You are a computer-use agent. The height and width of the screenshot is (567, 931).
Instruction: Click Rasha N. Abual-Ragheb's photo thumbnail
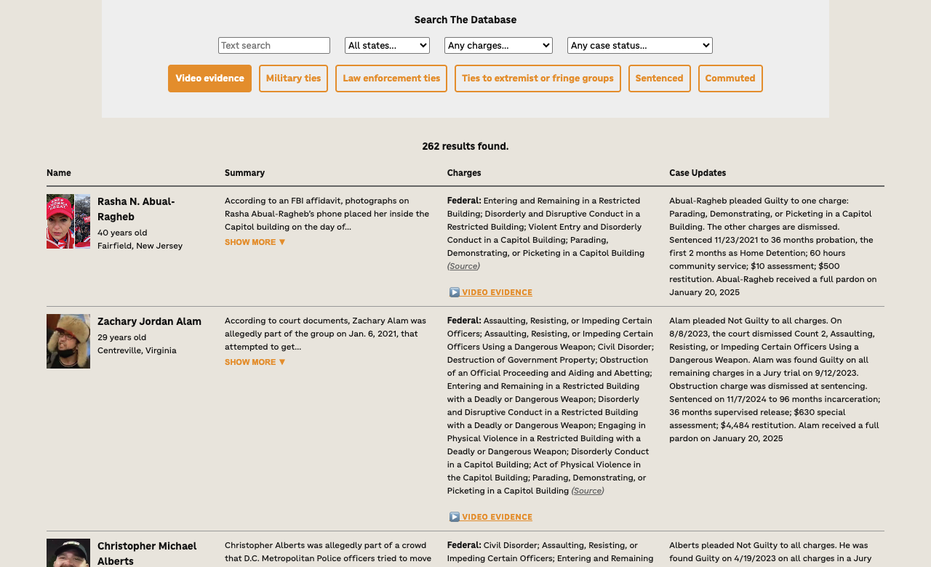68,221
